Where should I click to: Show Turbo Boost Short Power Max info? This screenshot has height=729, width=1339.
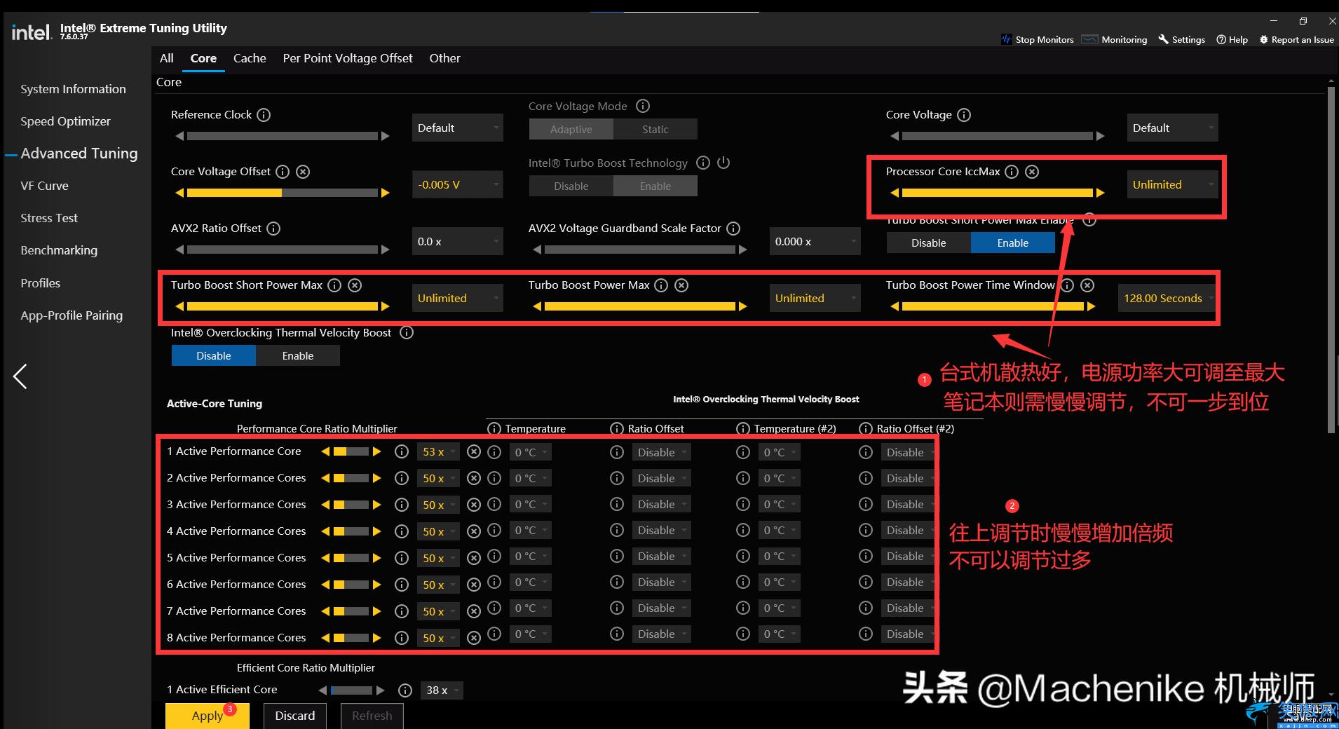[x=335, y=285]
